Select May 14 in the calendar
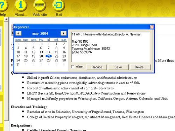 click(x=49, y=52)
